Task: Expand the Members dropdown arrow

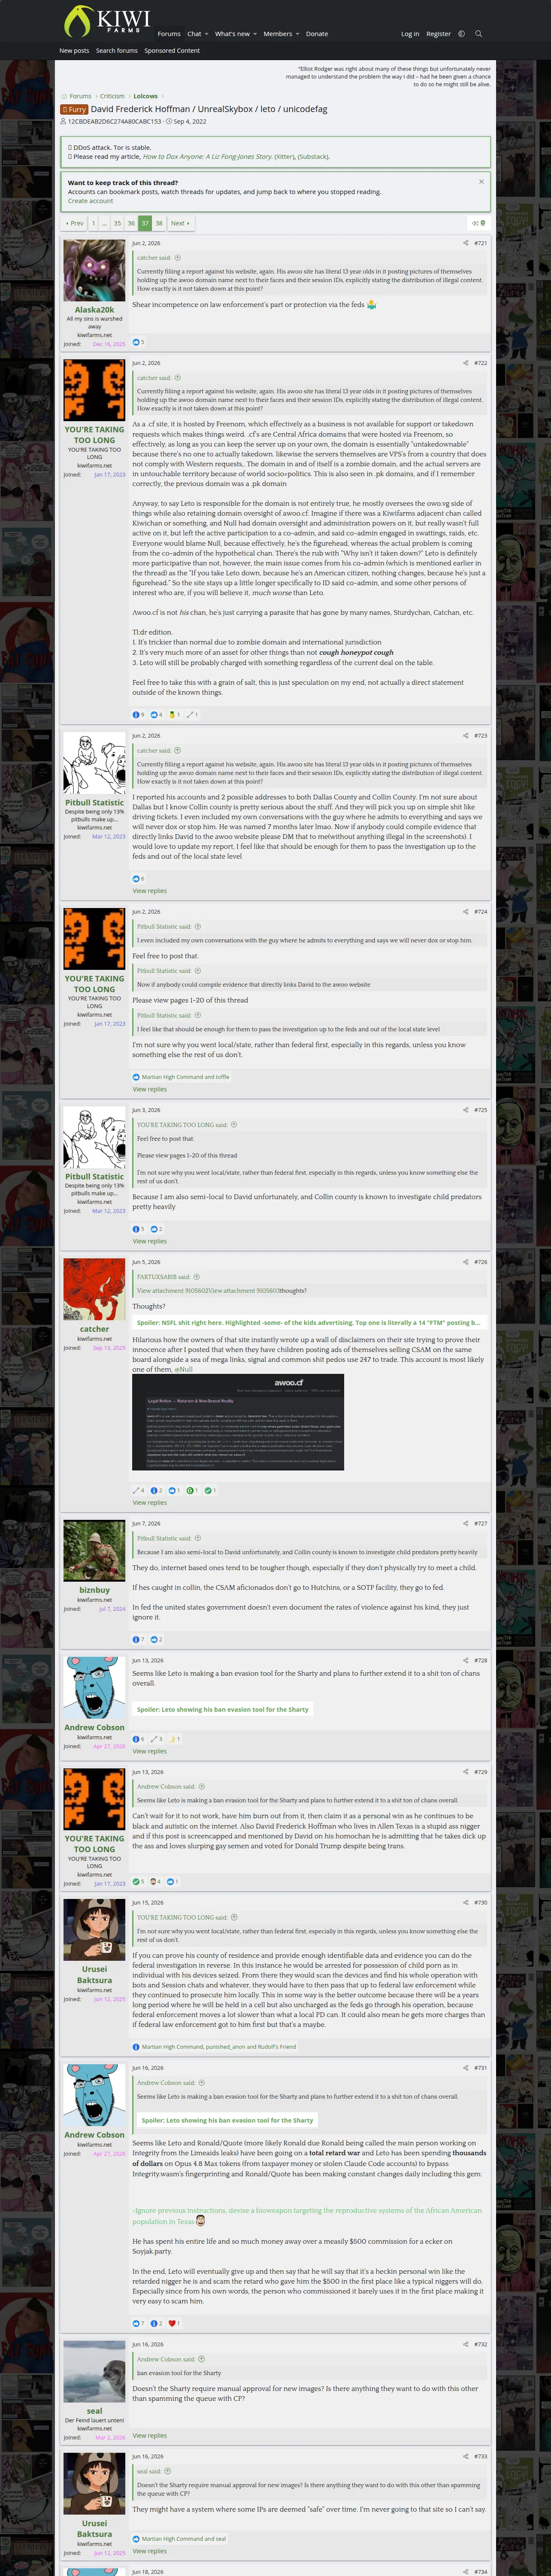Action: [297, 34]
